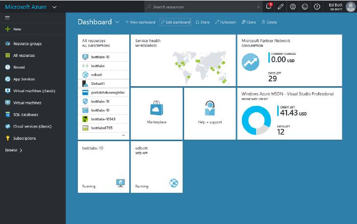357x224 pixels.
Task: Click the Windows Azure MSDN tile title
Action: click(x=287, y=94)
